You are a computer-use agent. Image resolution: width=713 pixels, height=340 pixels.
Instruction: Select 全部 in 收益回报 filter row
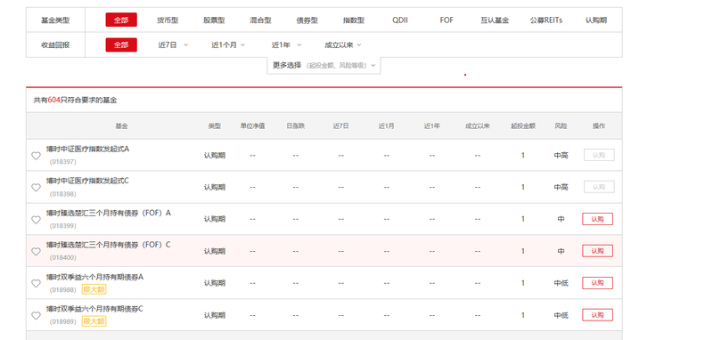point(121,45)
